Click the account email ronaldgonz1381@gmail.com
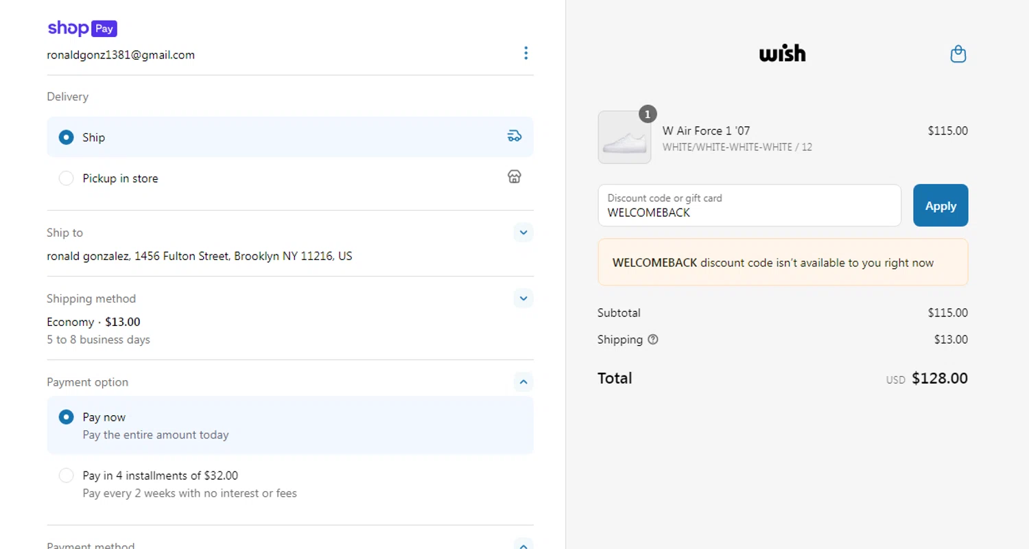1029x549 pixels. click(x=121, y=55)
